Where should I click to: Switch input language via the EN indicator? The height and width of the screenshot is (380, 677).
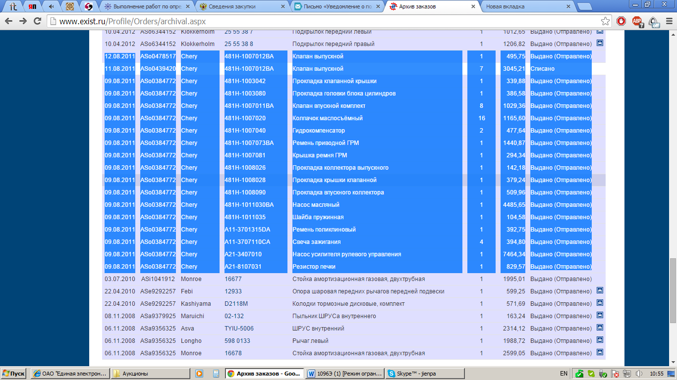pos(564,374)
